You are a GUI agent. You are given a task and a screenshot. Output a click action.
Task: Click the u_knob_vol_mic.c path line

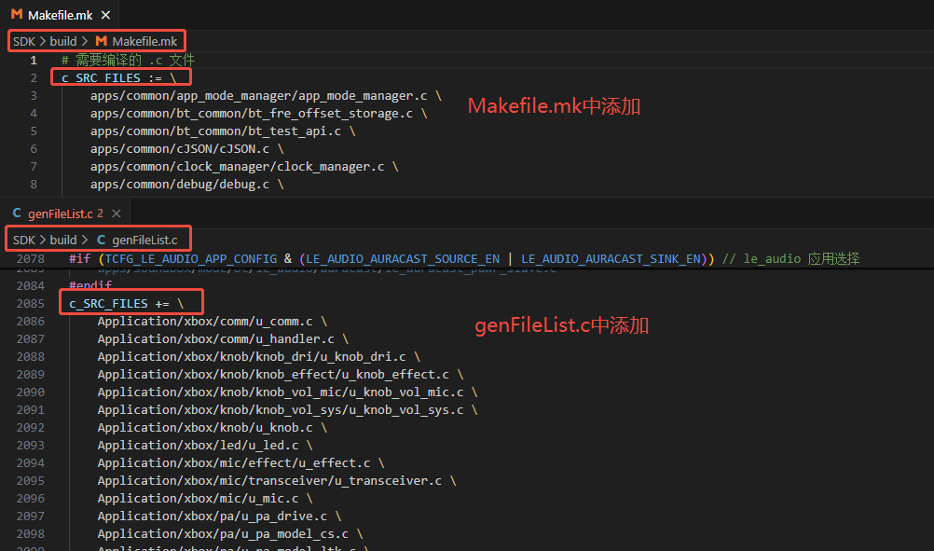click(x=287, y=393)
